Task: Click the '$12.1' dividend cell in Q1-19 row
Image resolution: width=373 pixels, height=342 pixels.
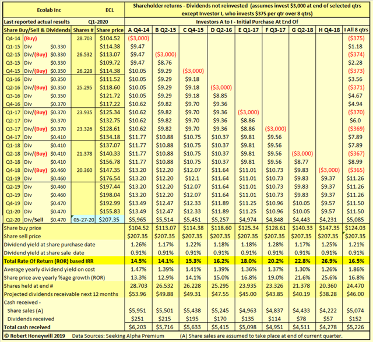Action: (193, 178)
